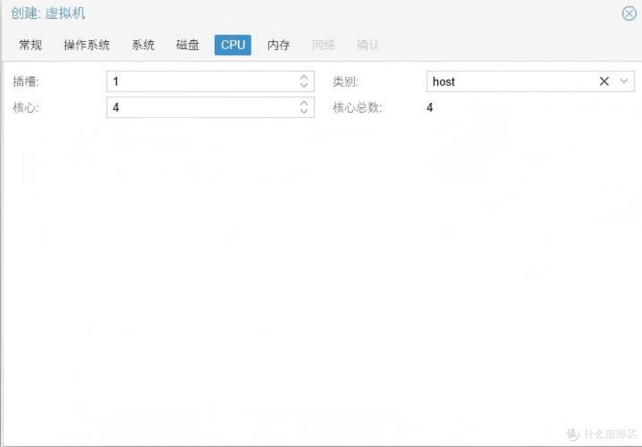
Task: Open the 操作系统 tab
Action: click(x=87, y=45)
